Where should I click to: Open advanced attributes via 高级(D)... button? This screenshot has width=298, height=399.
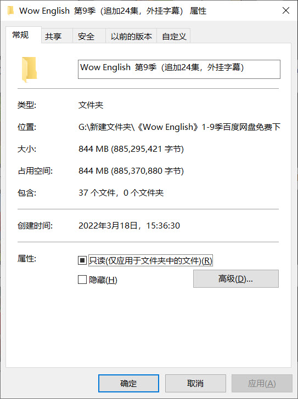click(x=236, y=278)
